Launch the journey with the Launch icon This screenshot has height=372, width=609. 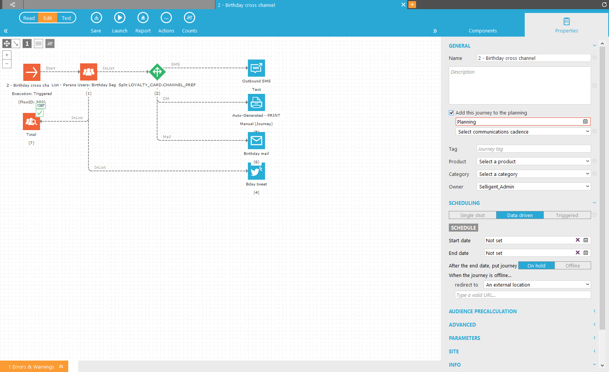click(x=120, y=18)
